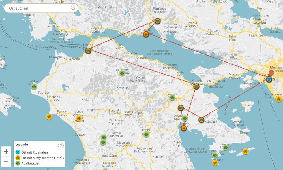Open the legend help question mark
Image resolution: width=283 pixels, height=170 pixels.
point(61,146)
